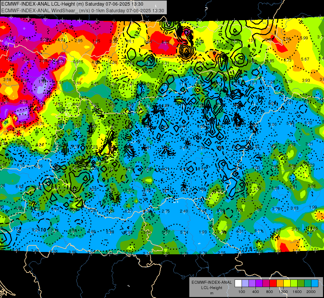Viewport: 324px width, 298px height.
Task: Click the map value 3.06
Action: coord(312,186)
